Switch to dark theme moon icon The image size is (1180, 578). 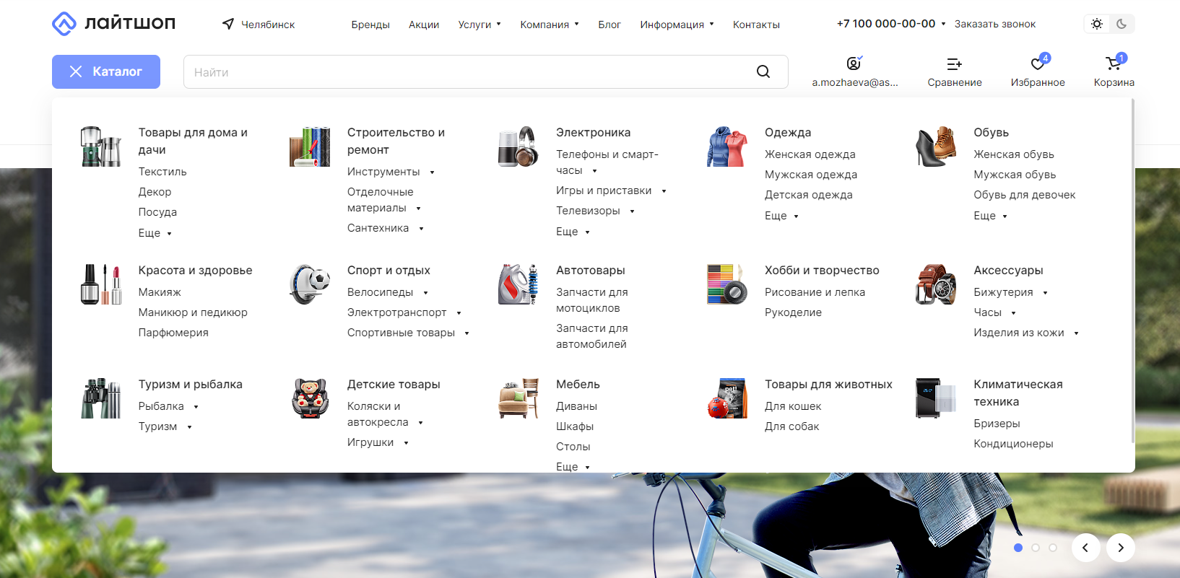click(1122, 24)
